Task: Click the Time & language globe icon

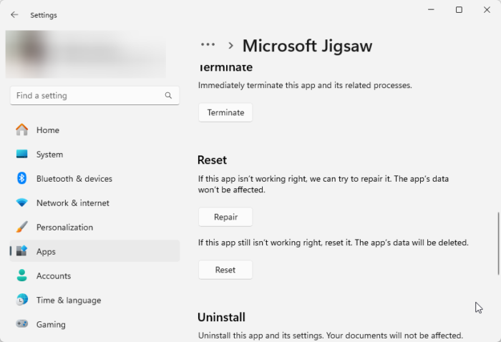Action: pos(22,301)
